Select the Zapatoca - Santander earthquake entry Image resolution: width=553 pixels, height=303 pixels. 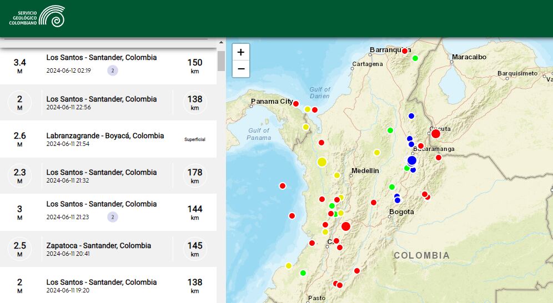pyautogui.click(x=108, y=249)
